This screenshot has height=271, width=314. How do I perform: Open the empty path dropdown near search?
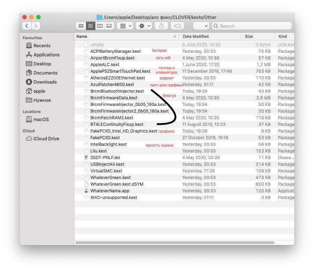[201, 26]
